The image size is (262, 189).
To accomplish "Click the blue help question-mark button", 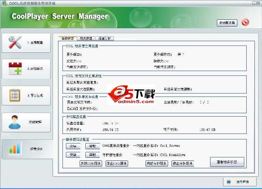I will tap(239, 182).
